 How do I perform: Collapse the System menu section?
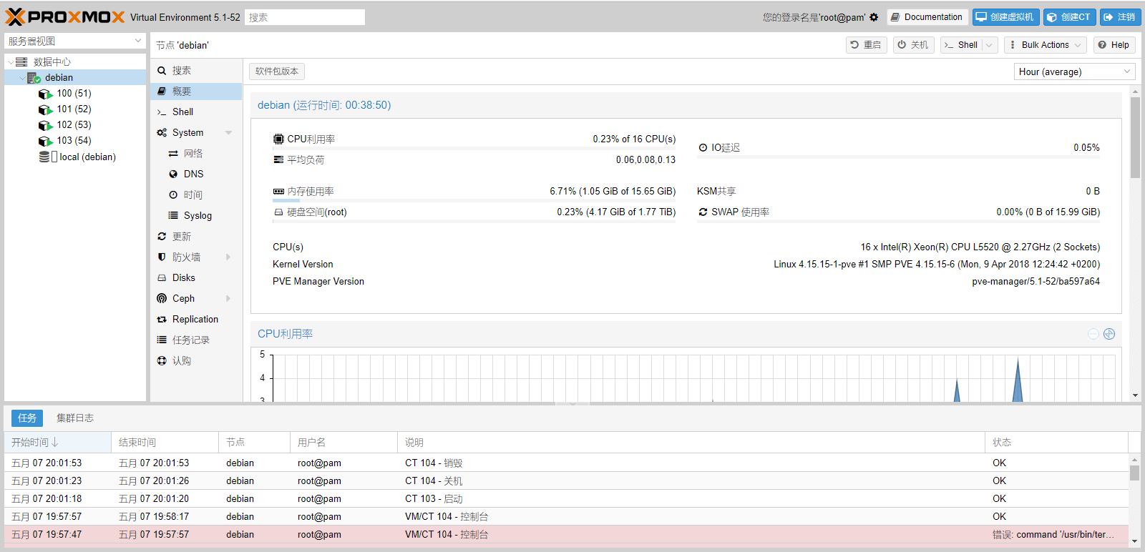pyautogui.click(x=228, y=133)
